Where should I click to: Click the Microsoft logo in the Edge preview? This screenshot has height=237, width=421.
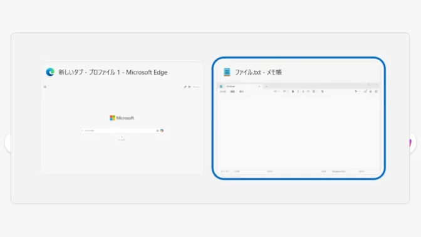click(122, 118)
